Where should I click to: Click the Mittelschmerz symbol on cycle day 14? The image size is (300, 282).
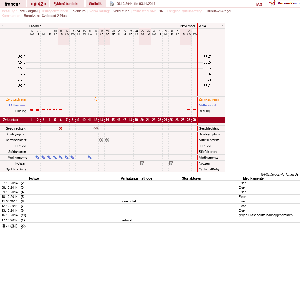coord(107,140)
